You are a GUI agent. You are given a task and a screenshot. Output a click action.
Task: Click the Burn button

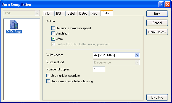click(157, 14)
